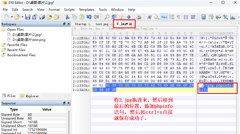
Task: Select the Open Files folder node
Action: 15,30
